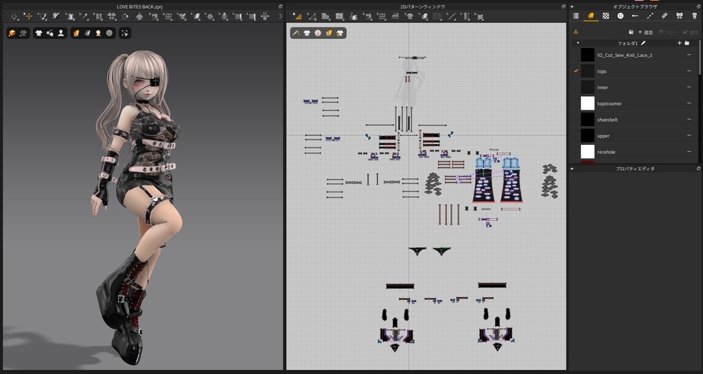Screen dimensions: 703x374
Task: Open options menu for shoesbelt fabric
Action: [x=689, y=119]
